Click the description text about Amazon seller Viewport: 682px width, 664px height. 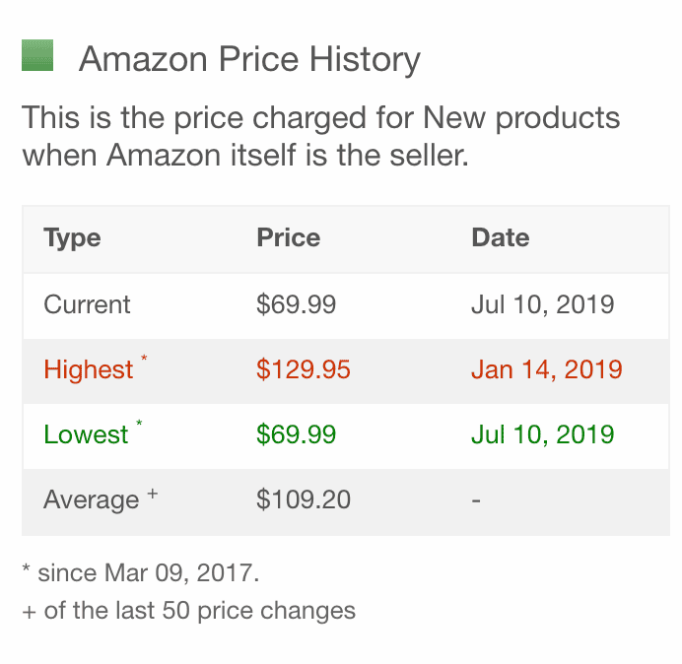(321, 136)
